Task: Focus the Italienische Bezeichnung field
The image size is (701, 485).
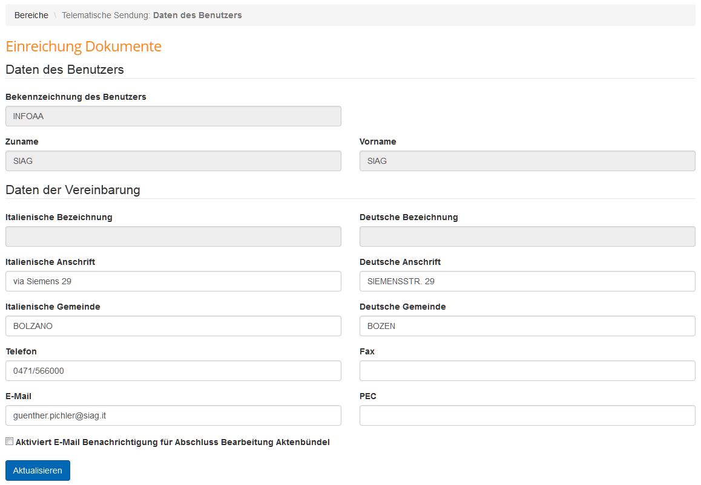Action: 173,236
